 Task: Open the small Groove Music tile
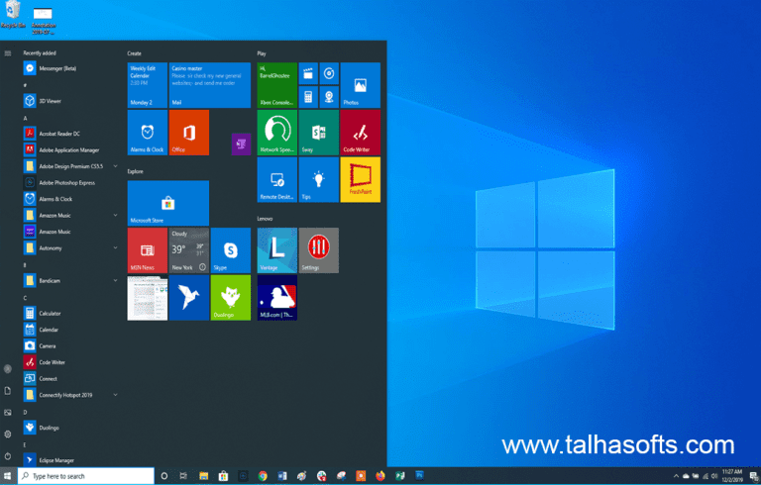point(329,73)
